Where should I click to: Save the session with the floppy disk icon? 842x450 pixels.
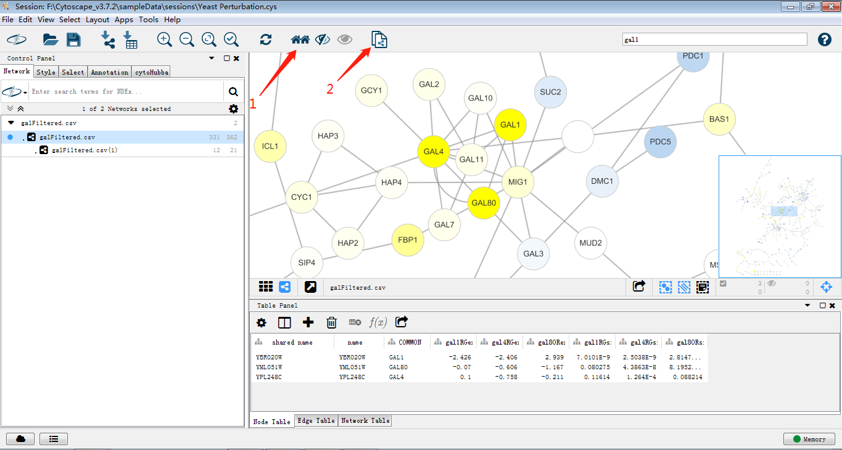(73, 39)
